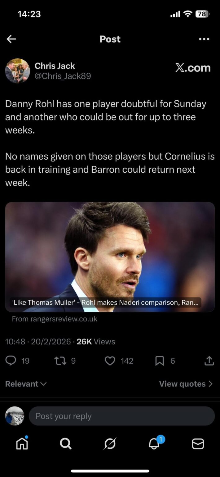Tap the reply speech bubble icon

11,361
